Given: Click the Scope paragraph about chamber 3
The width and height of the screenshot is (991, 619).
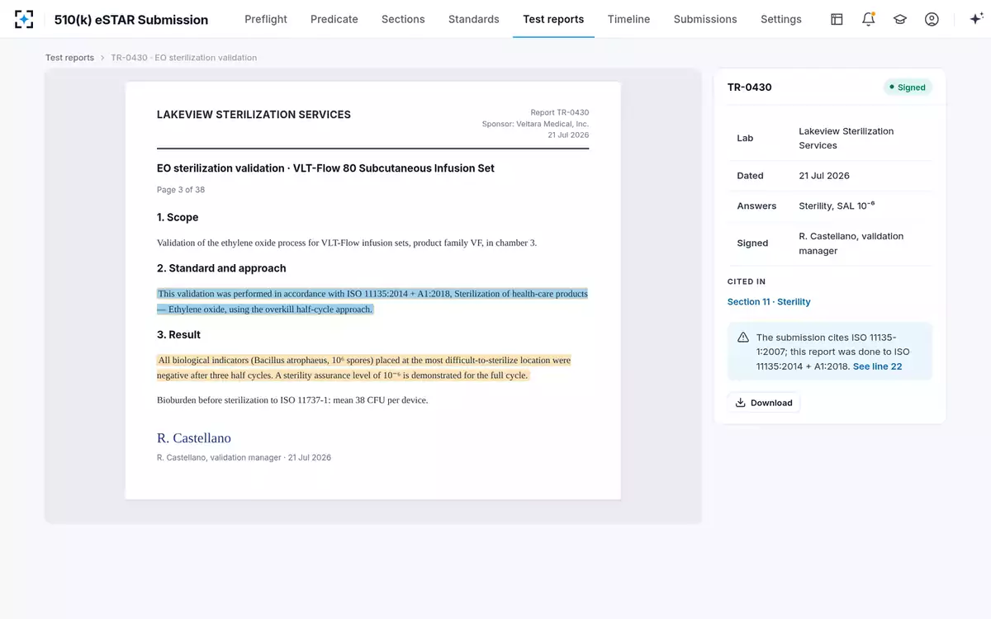Looking at the screenshot, I should tap(347, 243).
